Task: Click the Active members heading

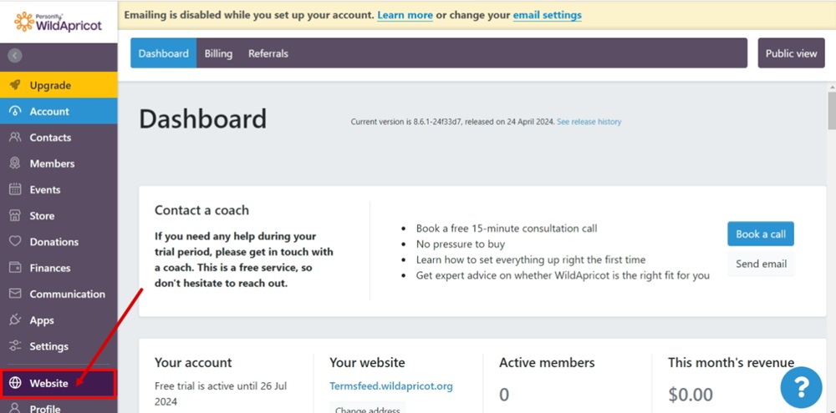Action: (547, 363)
